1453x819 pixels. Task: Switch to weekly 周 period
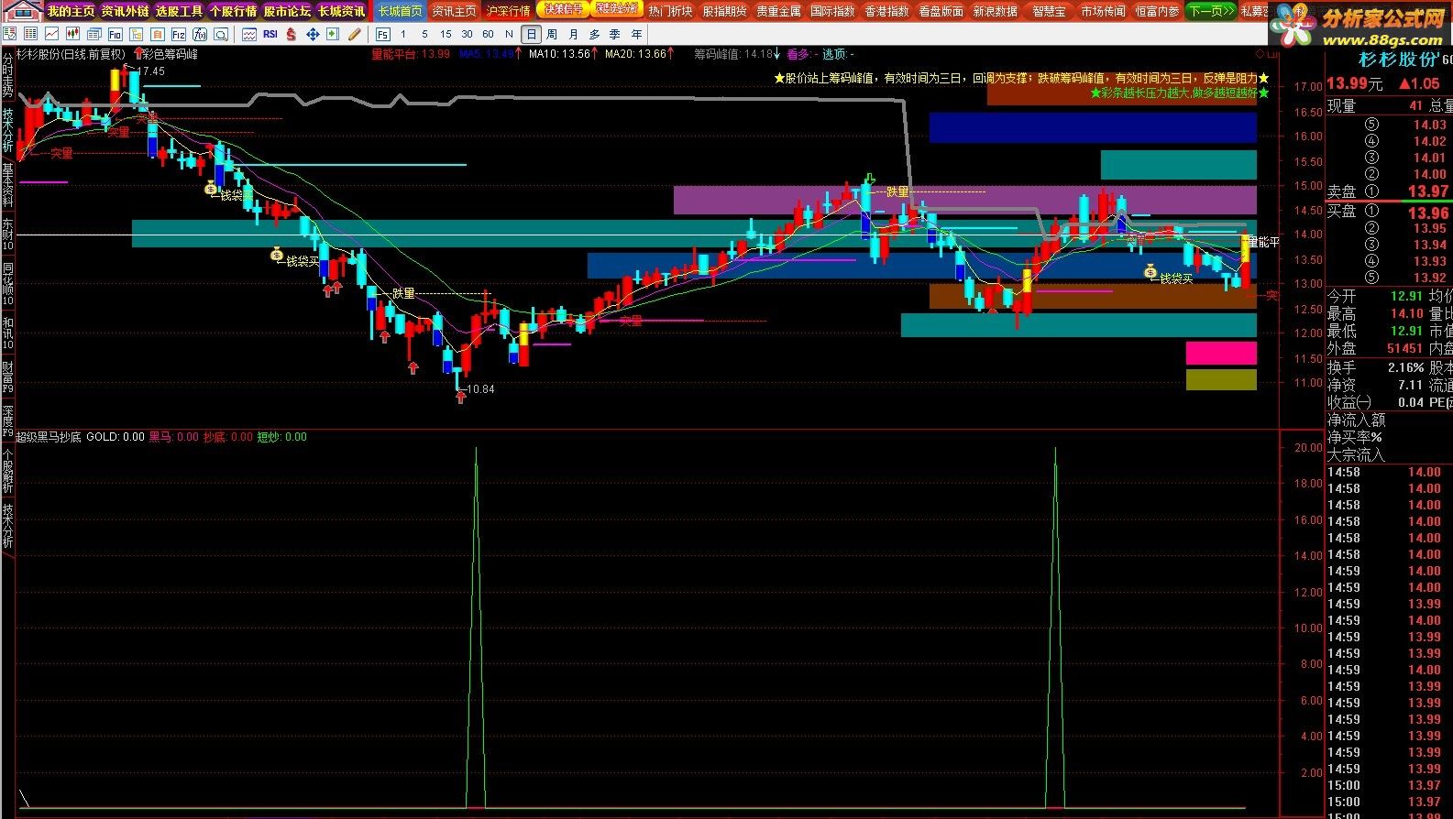pos(552,34)
